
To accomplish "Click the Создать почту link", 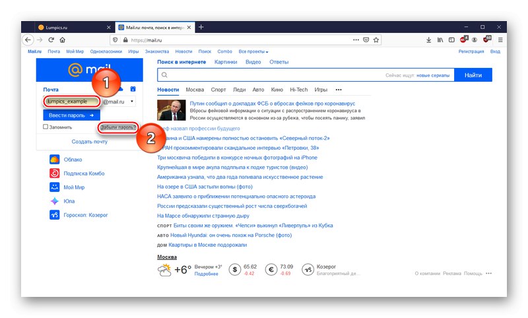I will (90, 142).
